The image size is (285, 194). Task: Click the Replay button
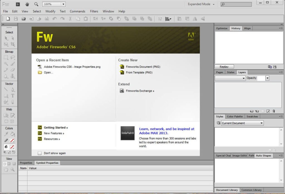pyautogui.click(x=224, y=67)
